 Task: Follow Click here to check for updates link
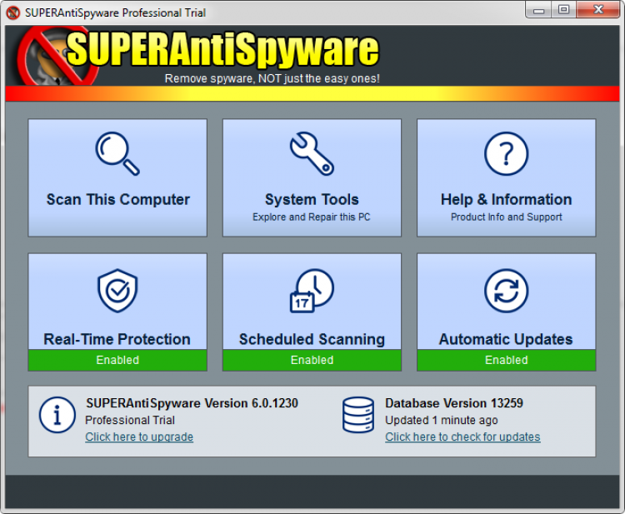coord(462,437)
